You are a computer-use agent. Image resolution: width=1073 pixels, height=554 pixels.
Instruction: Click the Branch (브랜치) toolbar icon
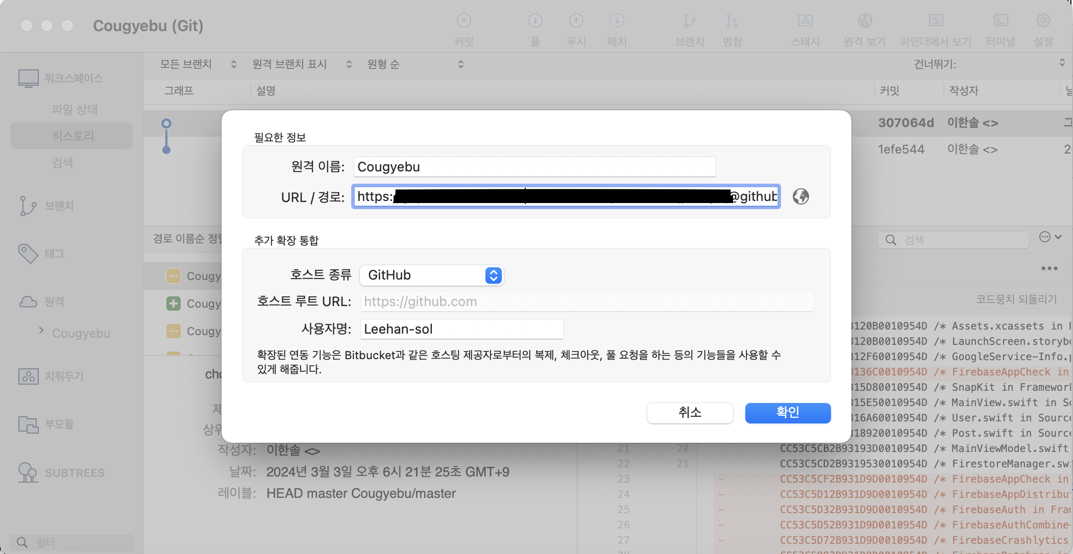690,21
